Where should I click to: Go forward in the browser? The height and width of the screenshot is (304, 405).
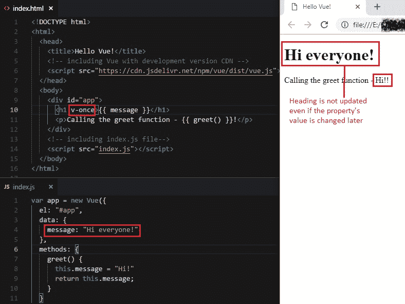tap(308, 25)
